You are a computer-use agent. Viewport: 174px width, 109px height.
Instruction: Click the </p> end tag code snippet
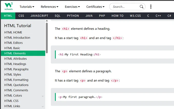click(115, 81)
